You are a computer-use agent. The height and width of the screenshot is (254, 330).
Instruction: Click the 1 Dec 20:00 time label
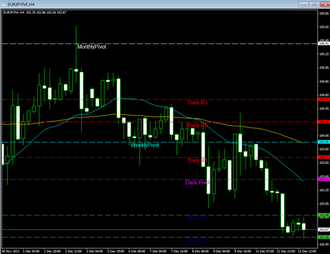pyautogui.click(x=52, y=251)
